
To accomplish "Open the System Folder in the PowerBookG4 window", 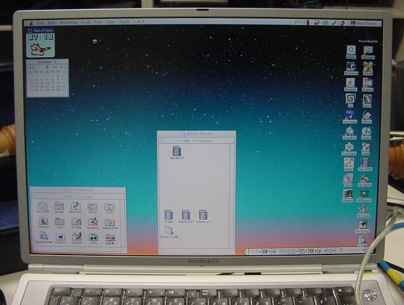I will click(44, 237).
